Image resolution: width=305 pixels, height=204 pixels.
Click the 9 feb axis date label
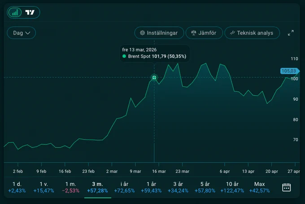tap(41, 171)
